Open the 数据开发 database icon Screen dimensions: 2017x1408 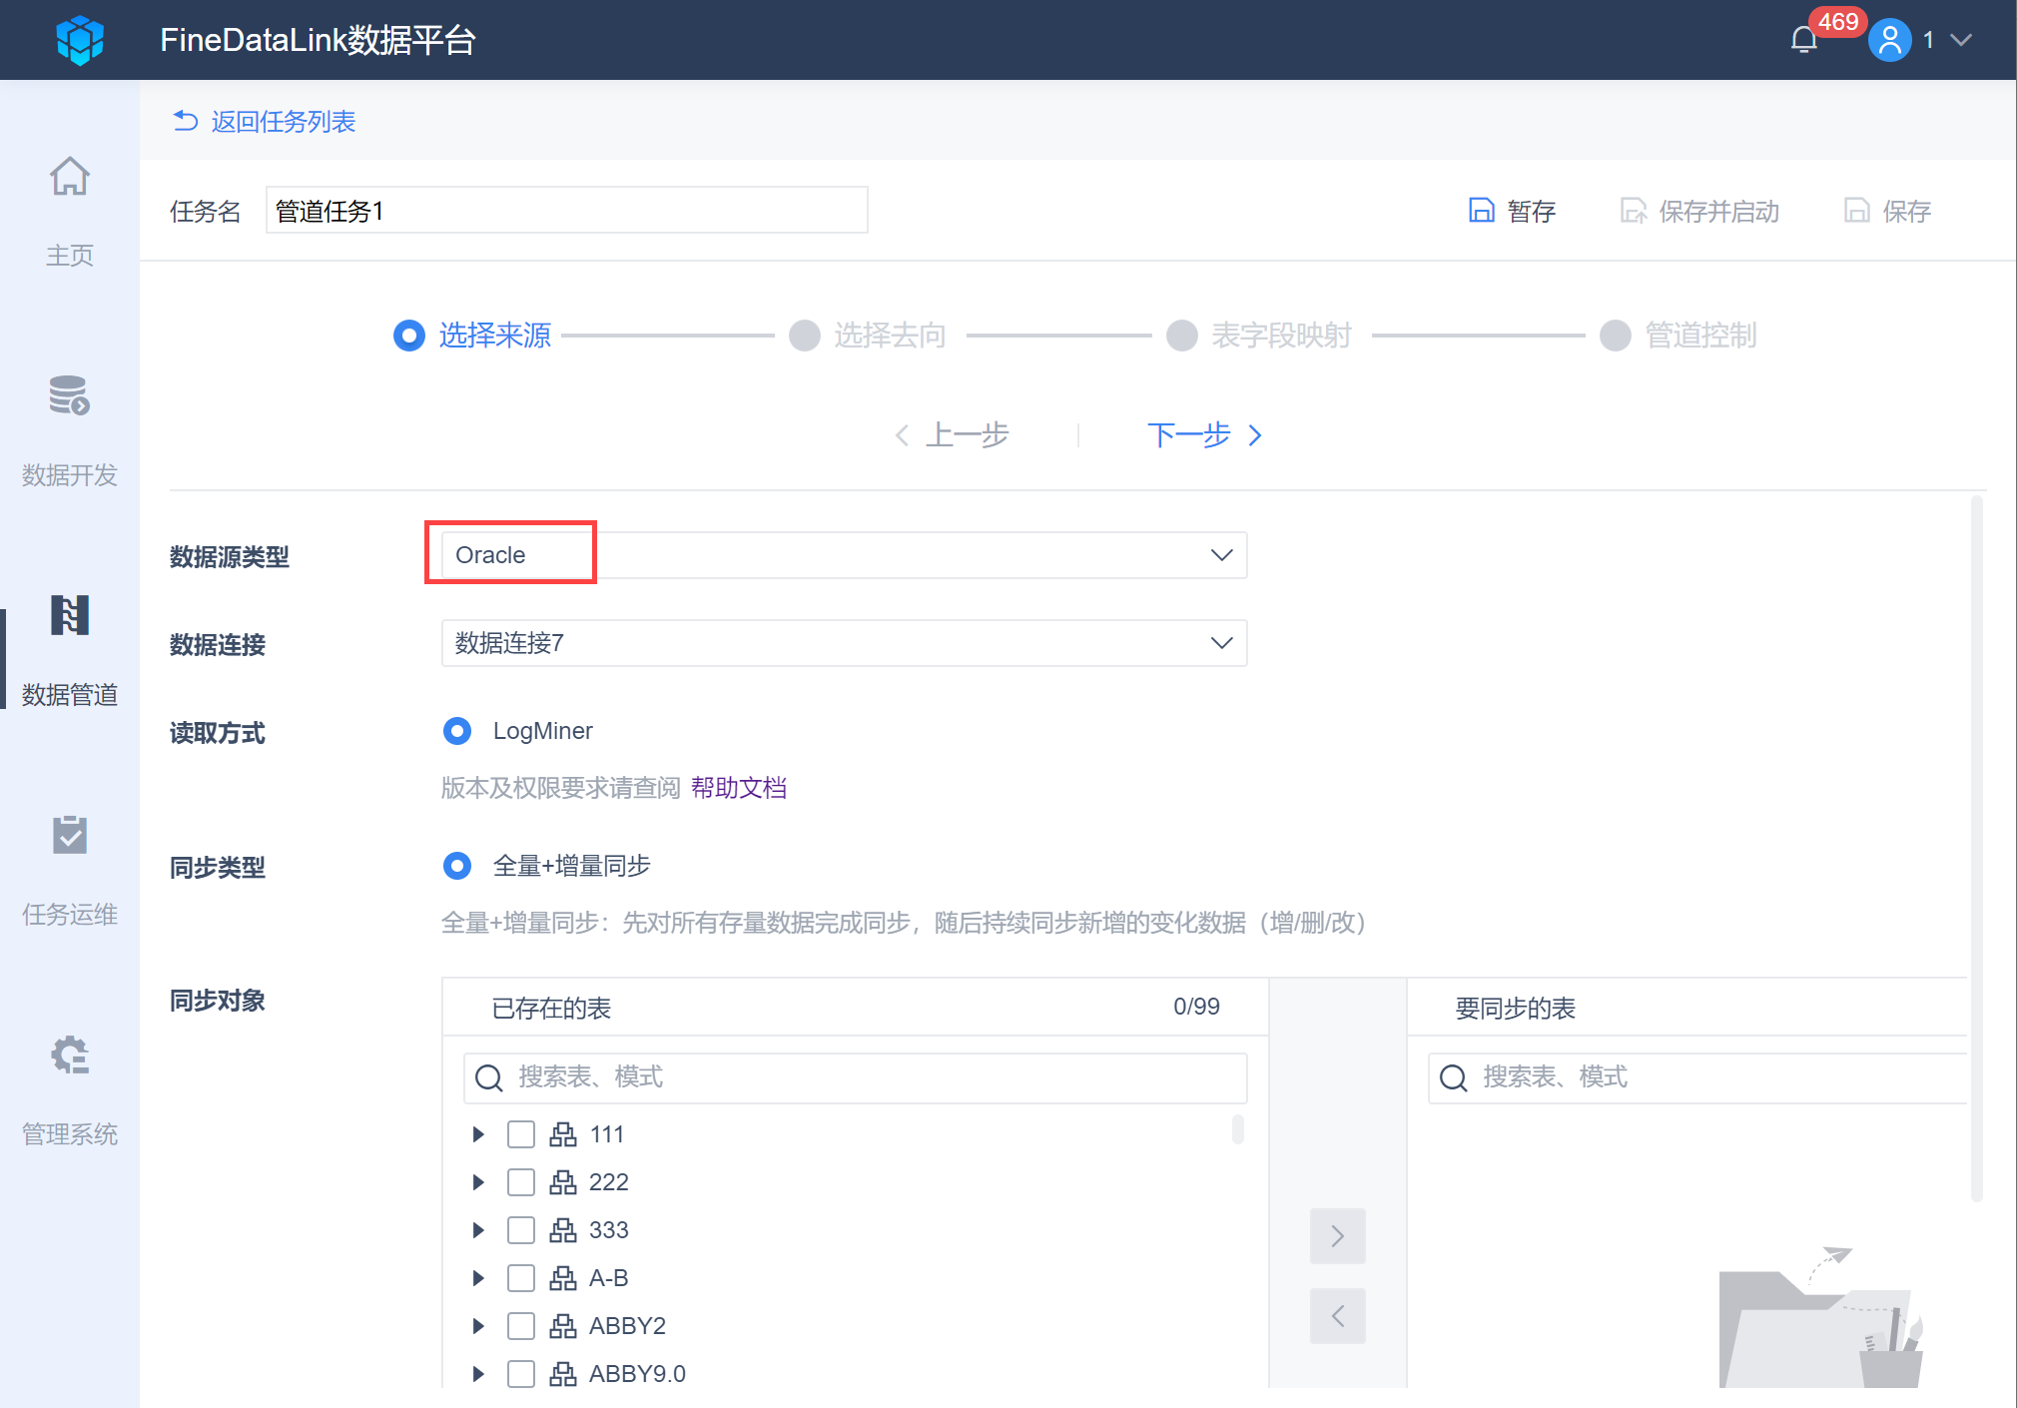pos(70,396)
